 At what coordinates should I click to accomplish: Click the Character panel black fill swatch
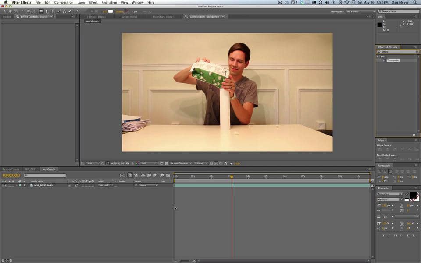413,195
